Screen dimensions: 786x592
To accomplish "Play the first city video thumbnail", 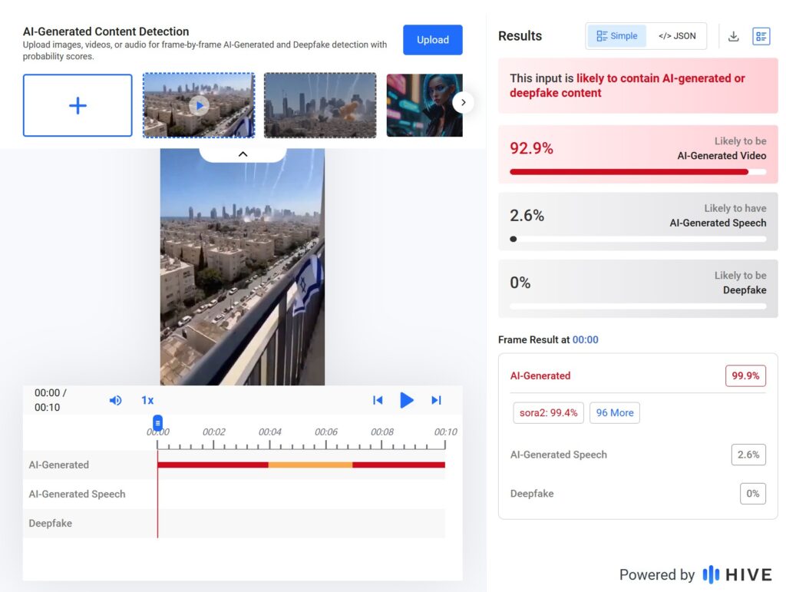I will (x=198, y=105).
